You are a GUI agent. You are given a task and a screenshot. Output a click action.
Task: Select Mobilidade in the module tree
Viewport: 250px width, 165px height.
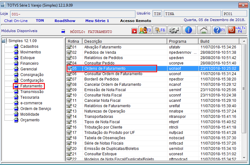pyautogui.click(x=30, y=114)
